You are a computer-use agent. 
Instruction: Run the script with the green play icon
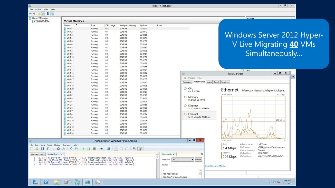click(83, 149)
